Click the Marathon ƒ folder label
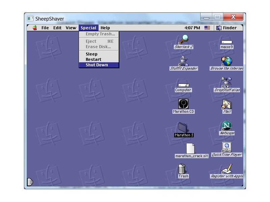 [184, 135]
